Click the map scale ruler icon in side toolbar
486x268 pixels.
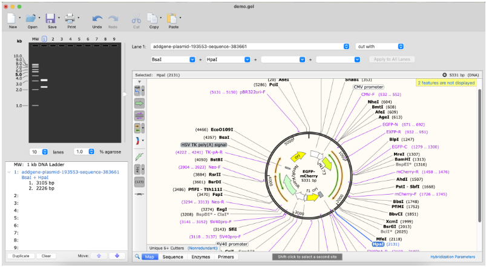pyautogui.click(x=139, y=194)
